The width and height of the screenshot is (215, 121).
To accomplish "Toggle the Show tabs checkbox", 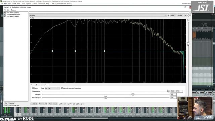I will click(x=60, y=104).
